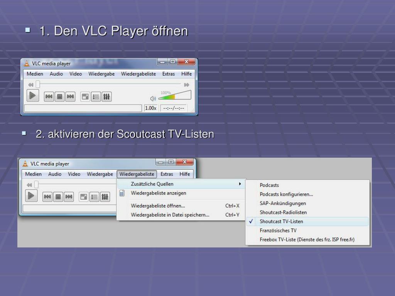The width and height of the screenshot is (395, 296).
Task: Close the upper VLC window
Action: [x=186, y=62]
